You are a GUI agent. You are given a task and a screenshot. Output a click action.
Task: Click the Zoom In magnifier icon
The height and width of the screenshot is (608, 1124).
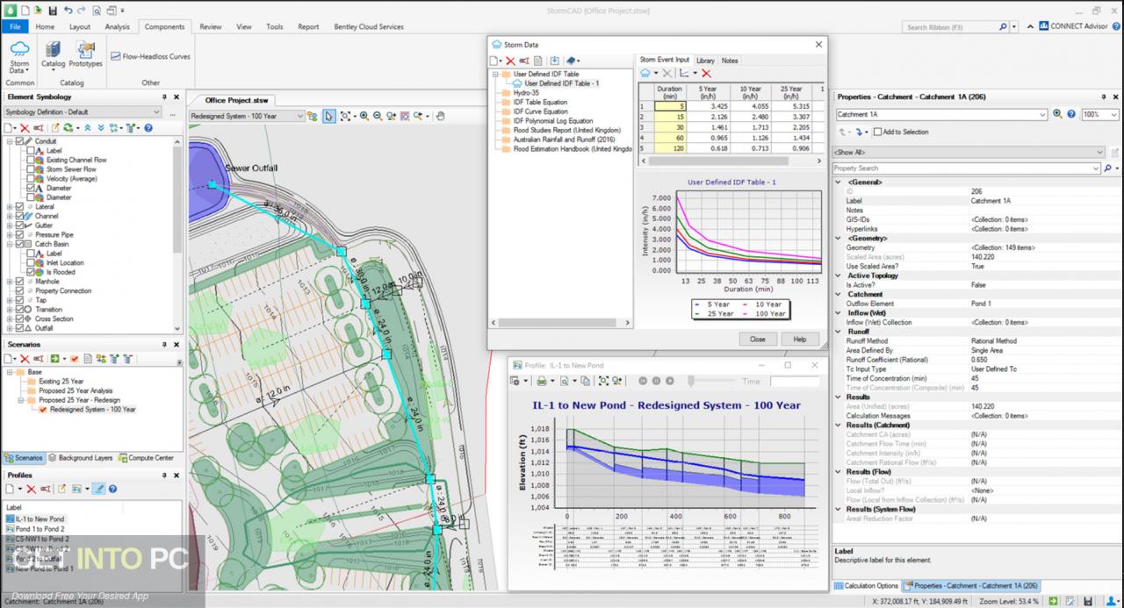click(364, 116)
